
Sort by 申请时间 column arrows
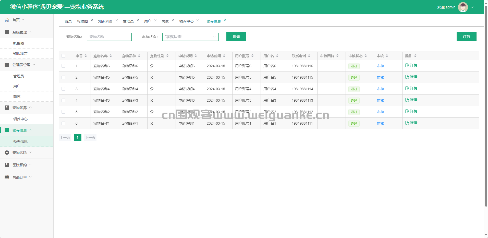tap(224, 56)
